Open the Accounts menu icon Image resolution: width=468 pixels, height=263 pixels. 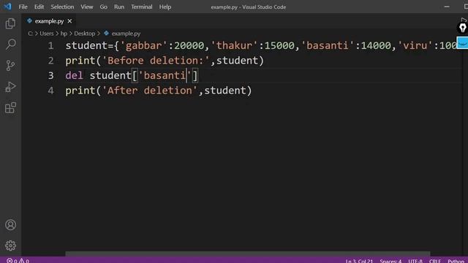click(x=10, y=225)
